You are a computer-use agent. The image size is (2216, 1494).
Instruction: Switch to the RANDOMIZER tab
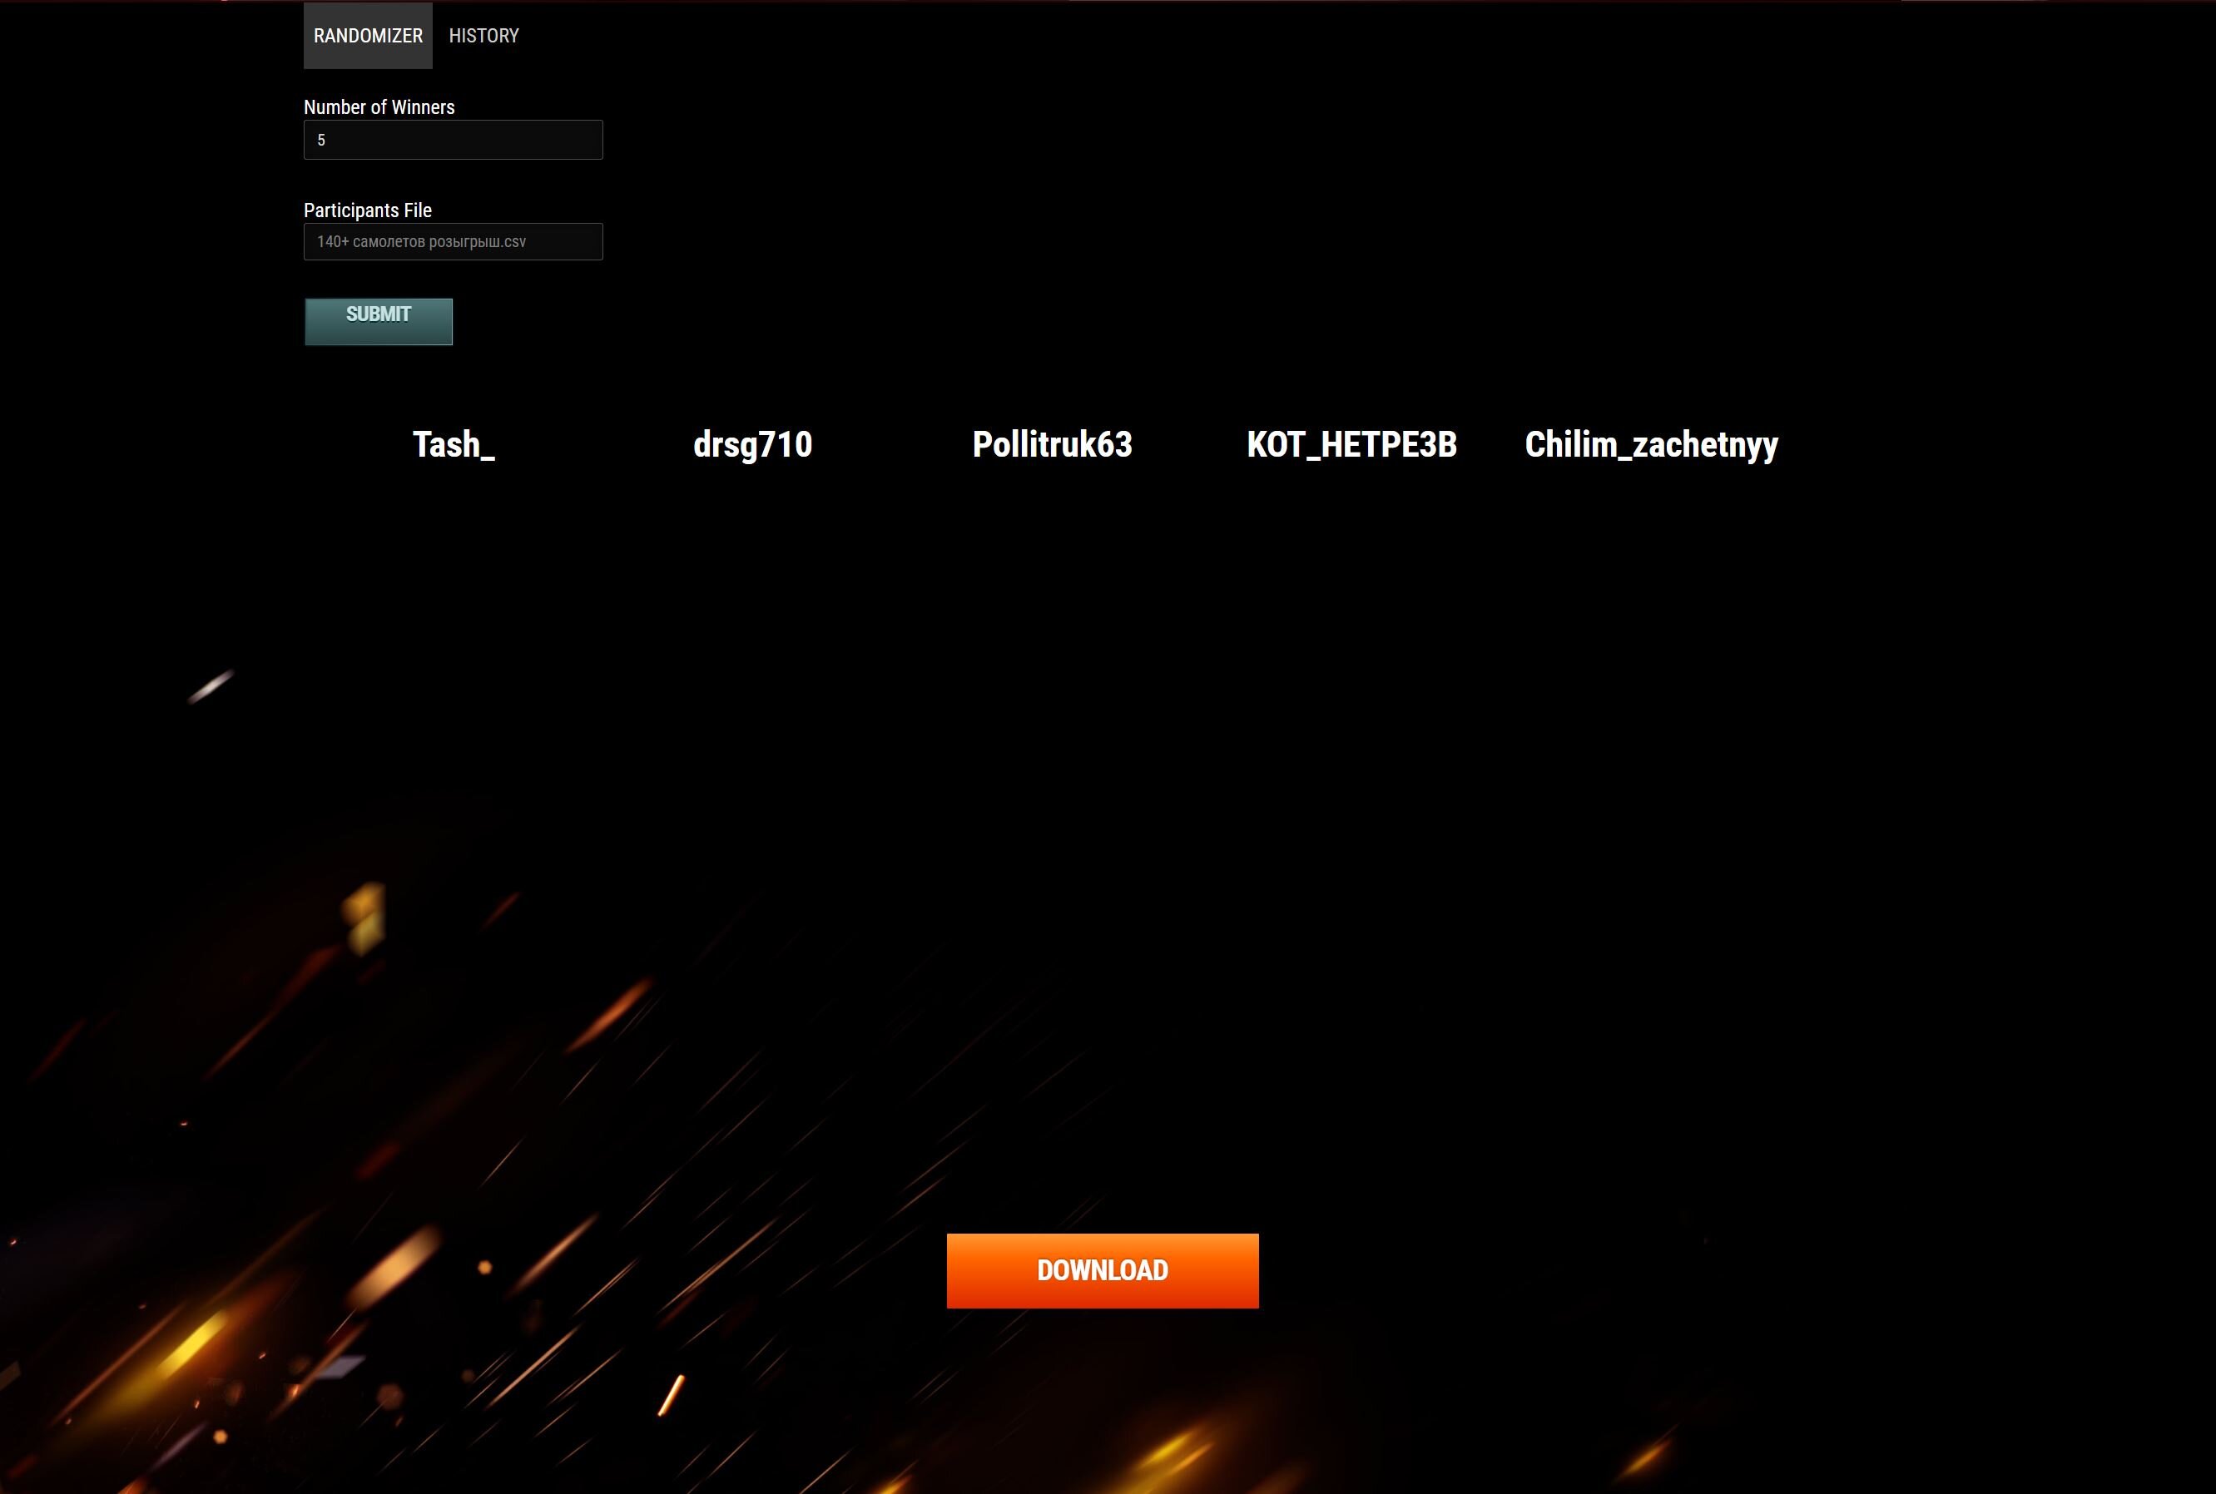(x=368, y=35)
